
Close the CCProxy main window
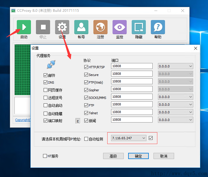pyautogui.click(x=183, y=11)
